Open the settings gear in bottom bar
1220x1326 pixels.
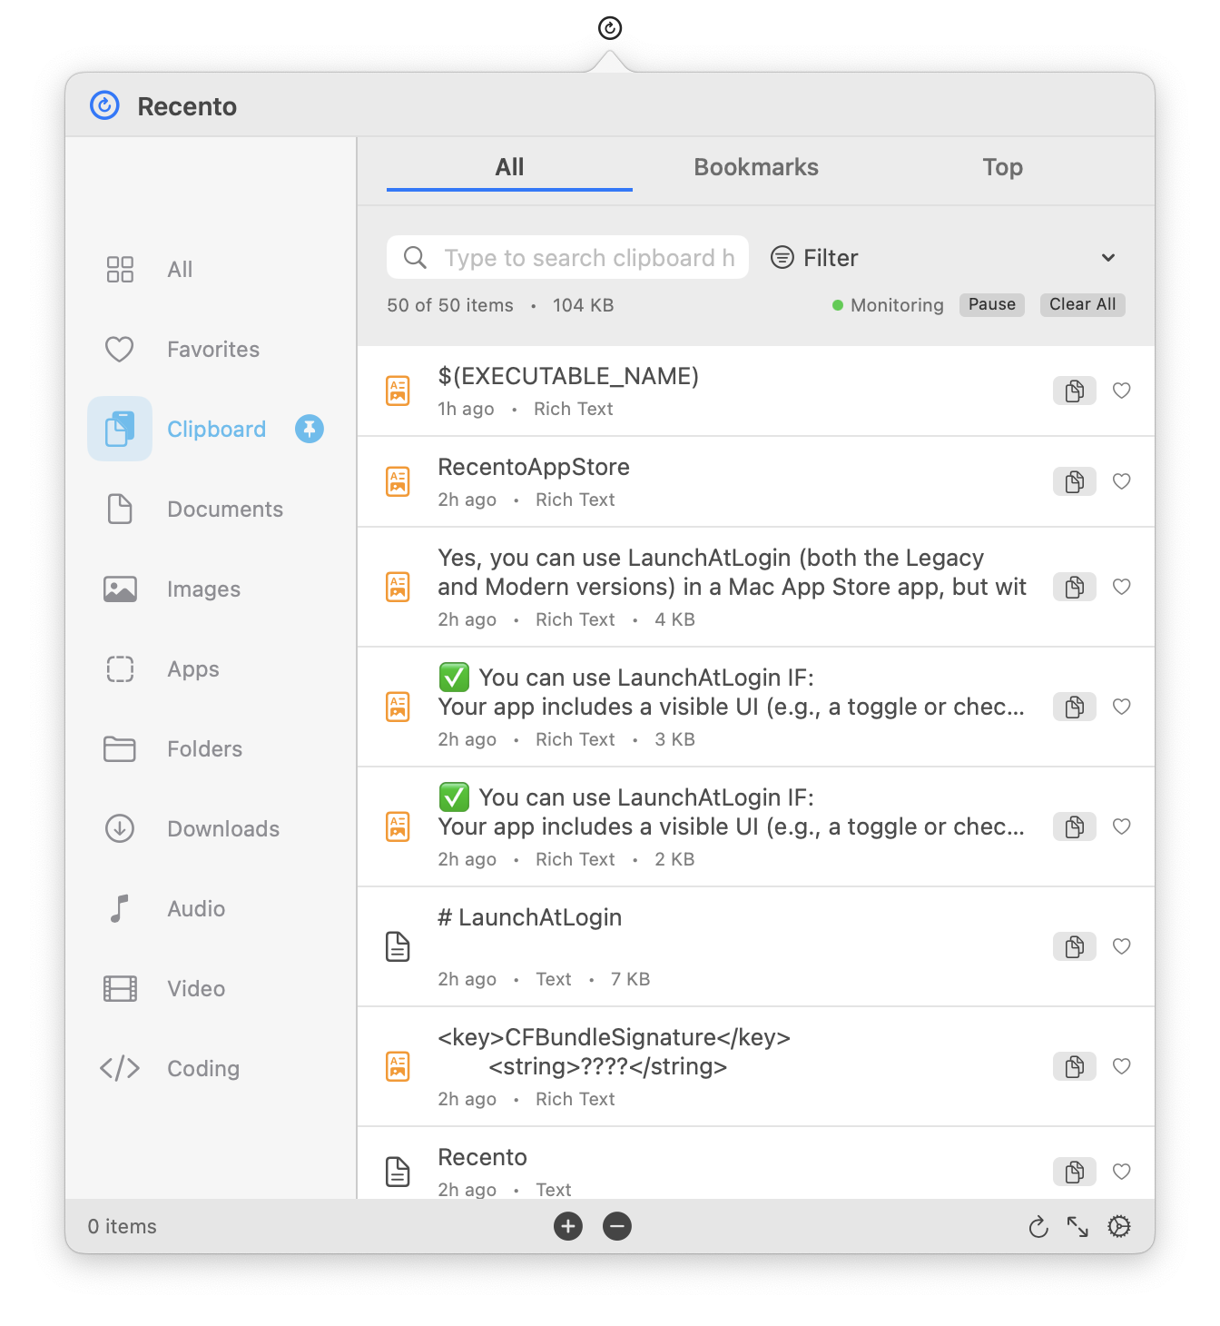(1118, 1226)
